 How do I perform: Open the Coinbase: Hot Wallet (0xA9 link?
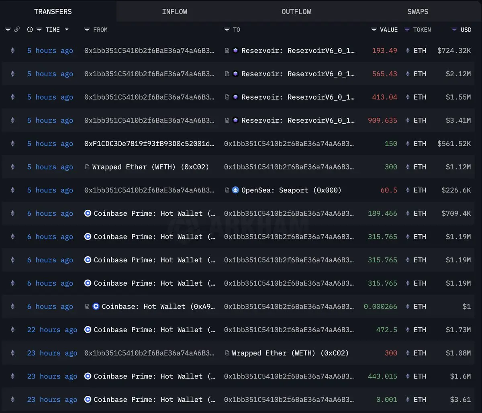158,307
